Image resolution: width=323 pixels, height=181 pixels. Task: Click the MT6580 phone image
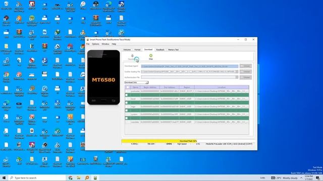click(x=103, y=77)
